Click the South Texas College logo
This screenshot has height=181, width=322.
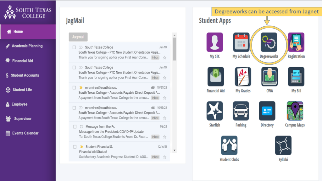[x=28, y=12]
